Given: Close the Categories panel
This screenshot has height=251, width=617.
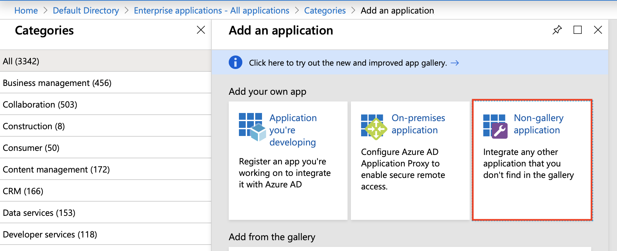Looking at the screenshot, I should tap(201, 30).
